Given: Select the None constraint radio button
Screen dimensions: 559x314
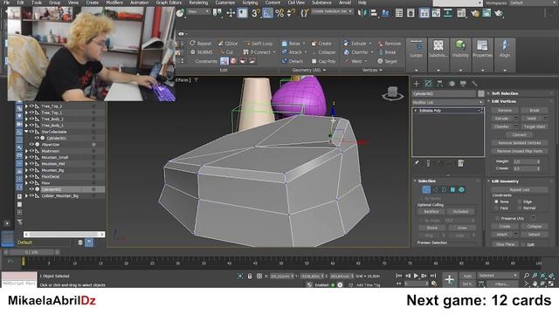Looking at the screenshot, I should click(x=497, y=201).
